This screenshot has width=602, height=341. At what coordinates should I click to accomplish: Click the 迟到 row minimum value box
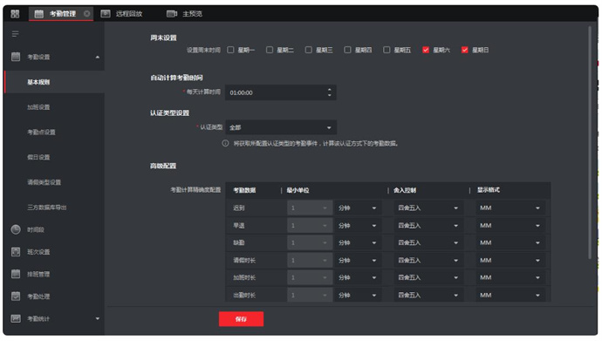pyautogui.click(x=310, y=208)
